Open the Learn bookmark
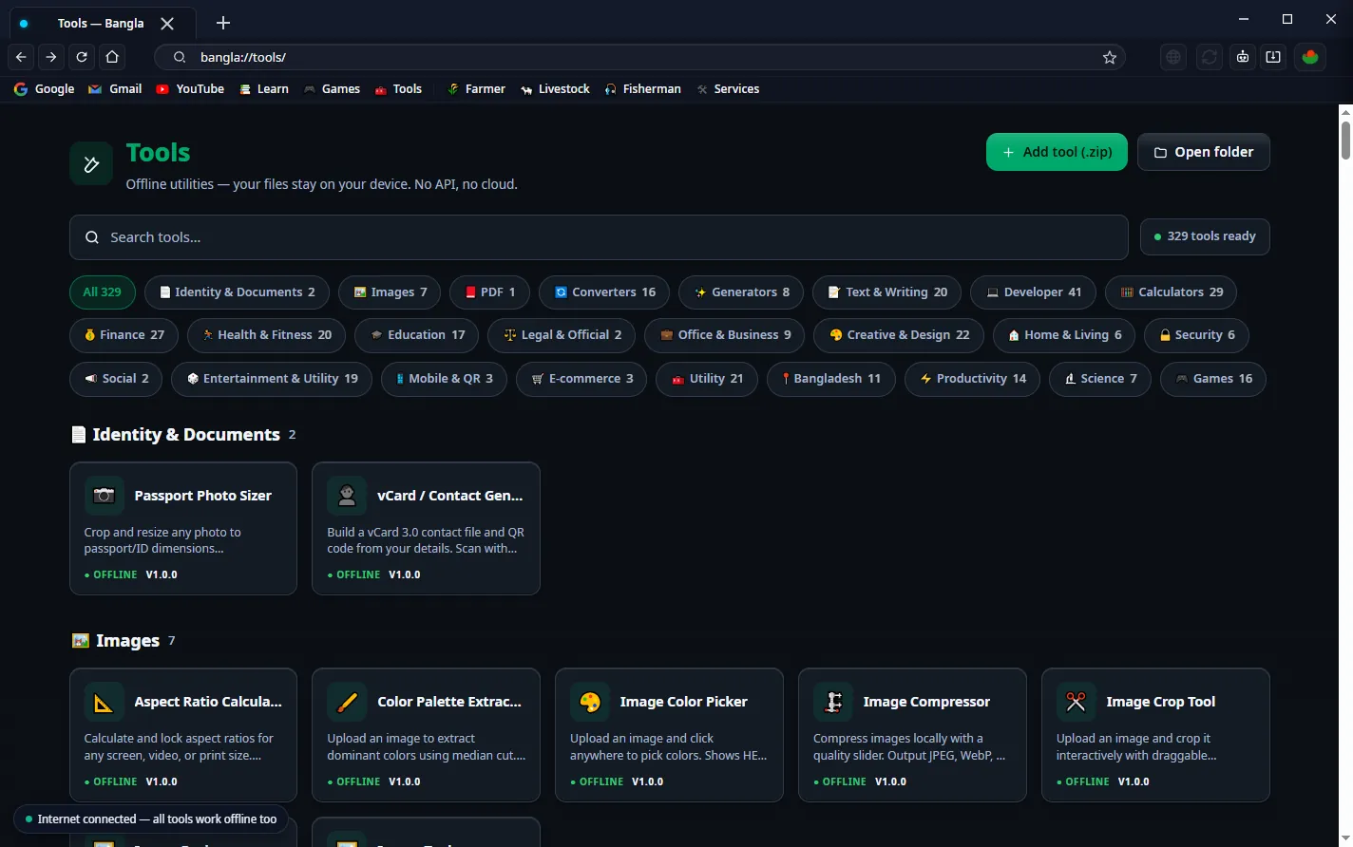 click(264, 89)
